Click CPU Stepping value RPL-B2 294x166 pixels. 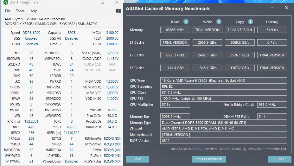(x=223, y=86)
